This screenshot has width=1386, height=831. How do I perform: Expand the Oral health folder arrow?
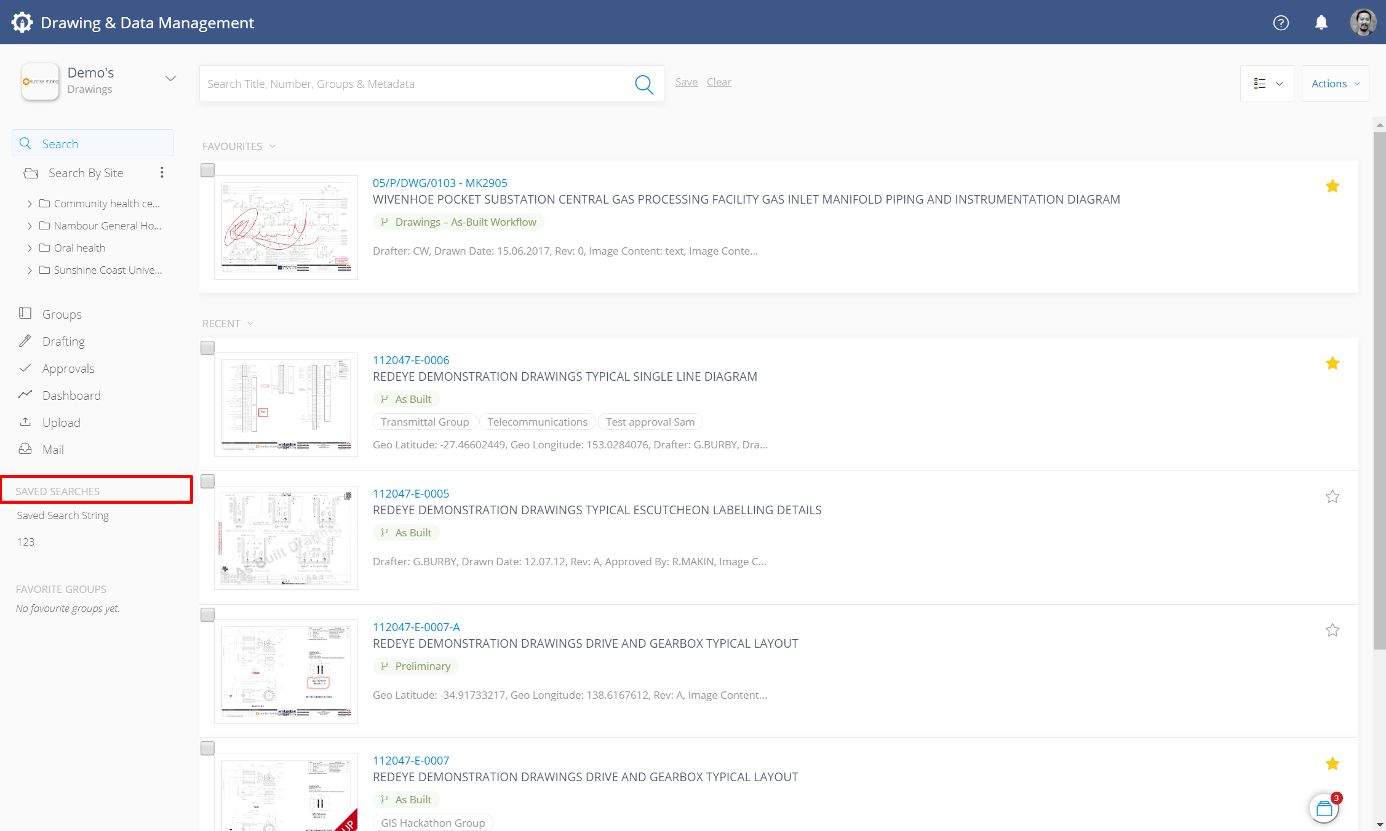tap(30, 248)
